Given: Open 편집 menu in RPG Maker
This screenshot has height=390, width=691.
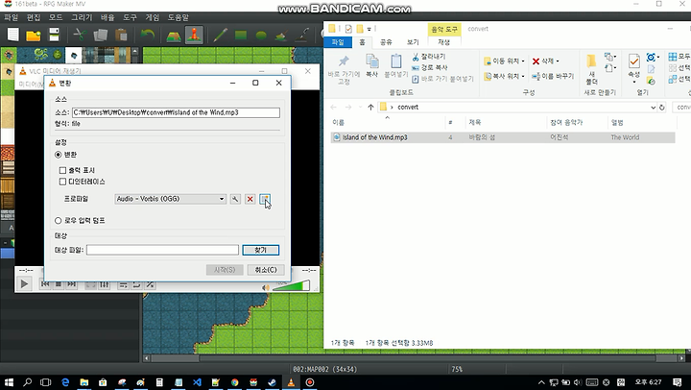Looking at the screenshot, I should [x=34, y=17].
